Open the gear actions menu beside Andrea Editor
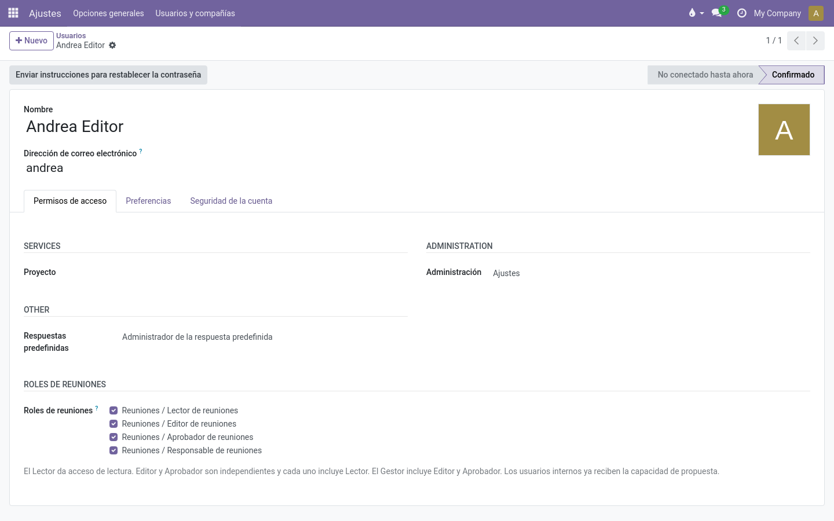This screenshot has width=834, height=521. (x=112, y=45)
